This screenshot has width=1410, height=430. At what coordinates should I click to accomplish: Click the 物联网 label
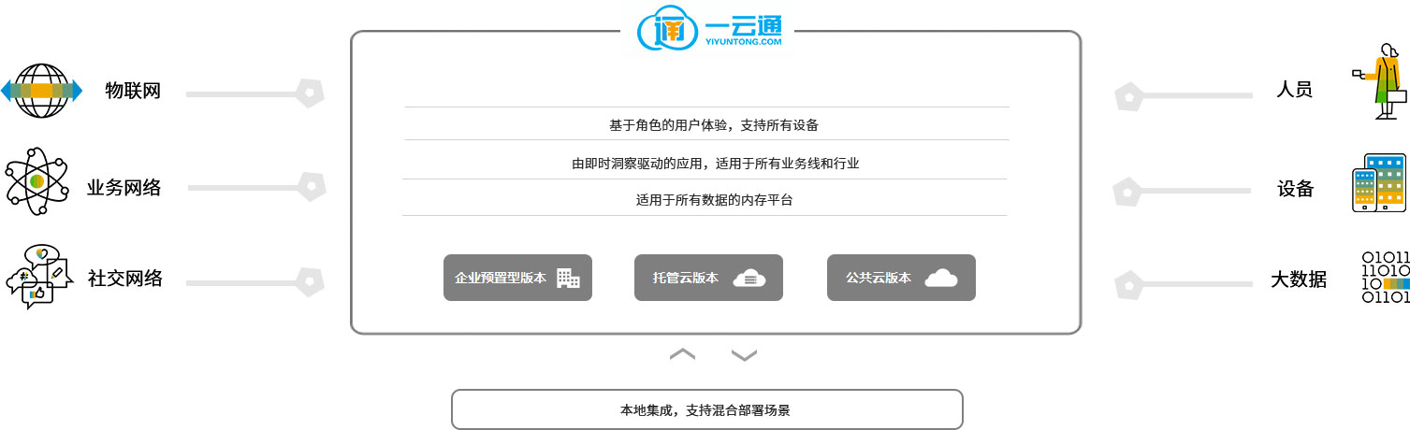pyautogui.click(x=133, y=91)
